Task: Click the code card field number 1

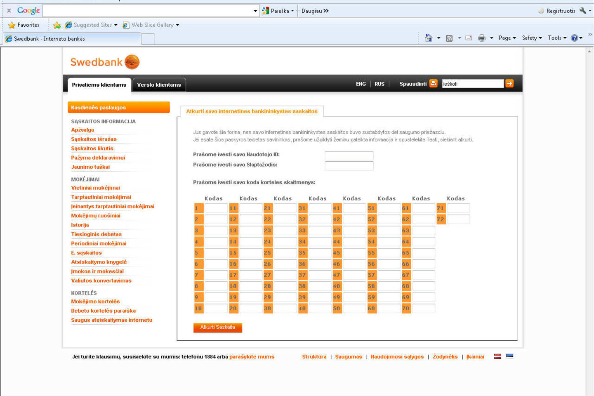Action: tap(216, 208)
